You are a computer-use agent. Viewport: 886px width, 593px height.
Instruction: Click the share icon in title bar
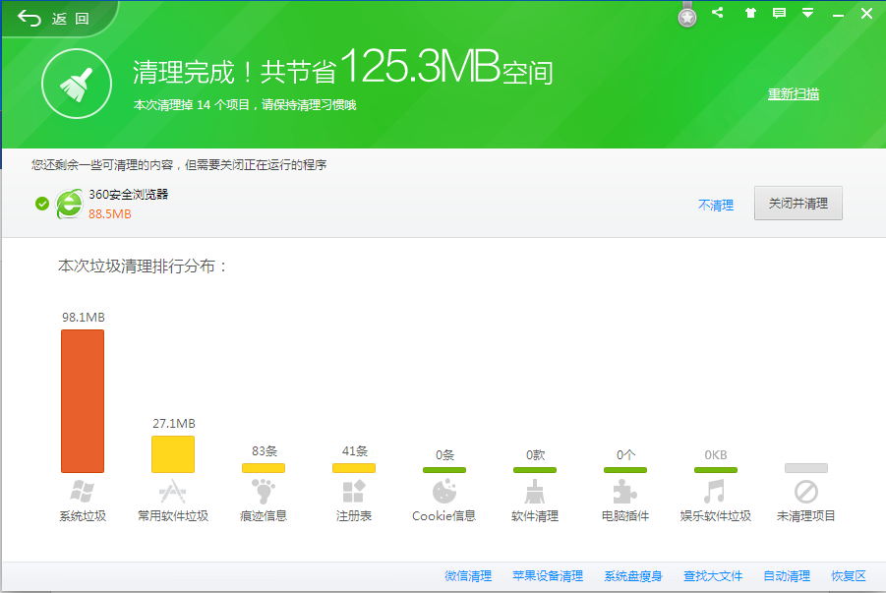click(x=717, y=13)
